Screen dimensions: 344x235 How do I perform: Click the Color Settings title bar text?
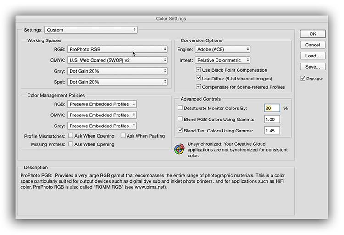click(171, 19)
